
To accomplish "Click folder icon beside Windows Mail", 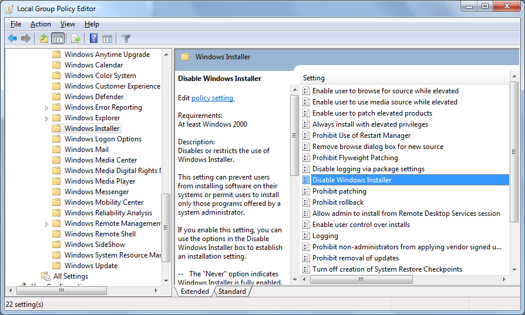I will [x=56, y=150].
